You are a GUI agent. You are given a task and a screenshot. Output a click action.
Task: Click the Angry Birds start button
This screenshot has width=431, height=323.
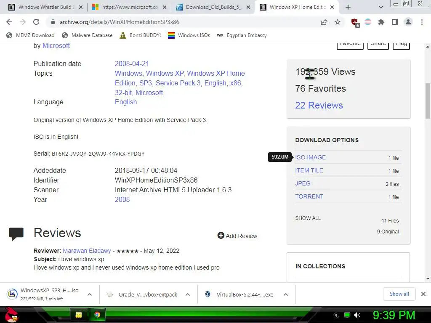(x=11, y=315)
